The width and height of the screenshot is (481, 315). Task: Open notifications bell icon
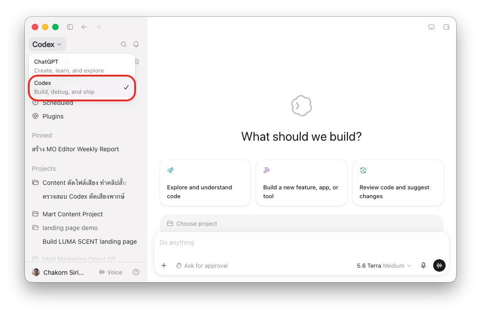[x=136, y=44]
